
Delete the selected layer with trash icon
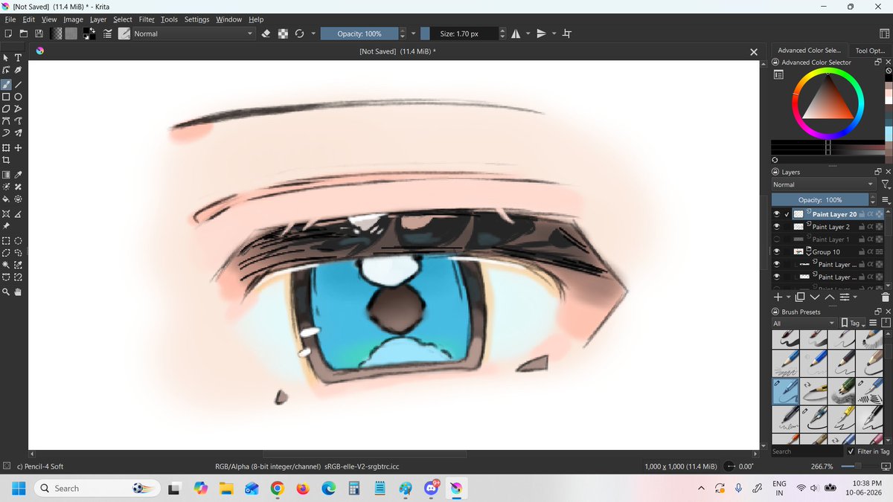pyautogui.click(x=884, y=296)
